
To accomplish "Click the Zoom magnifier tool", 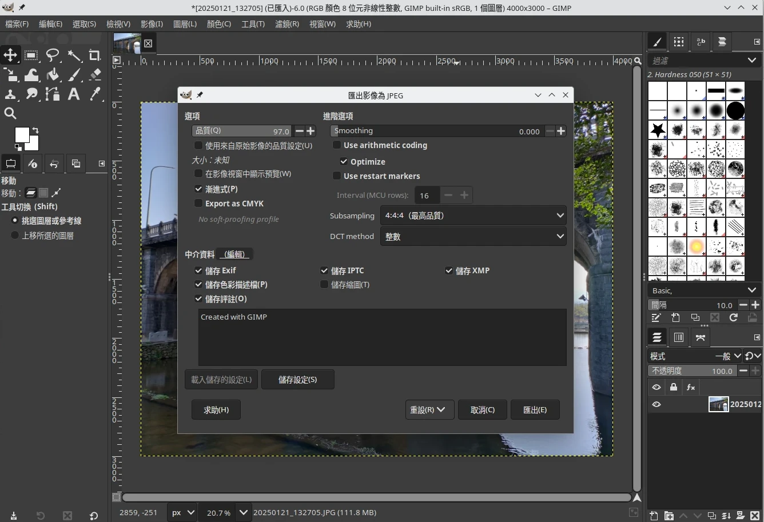I will [x=10, y=113].
